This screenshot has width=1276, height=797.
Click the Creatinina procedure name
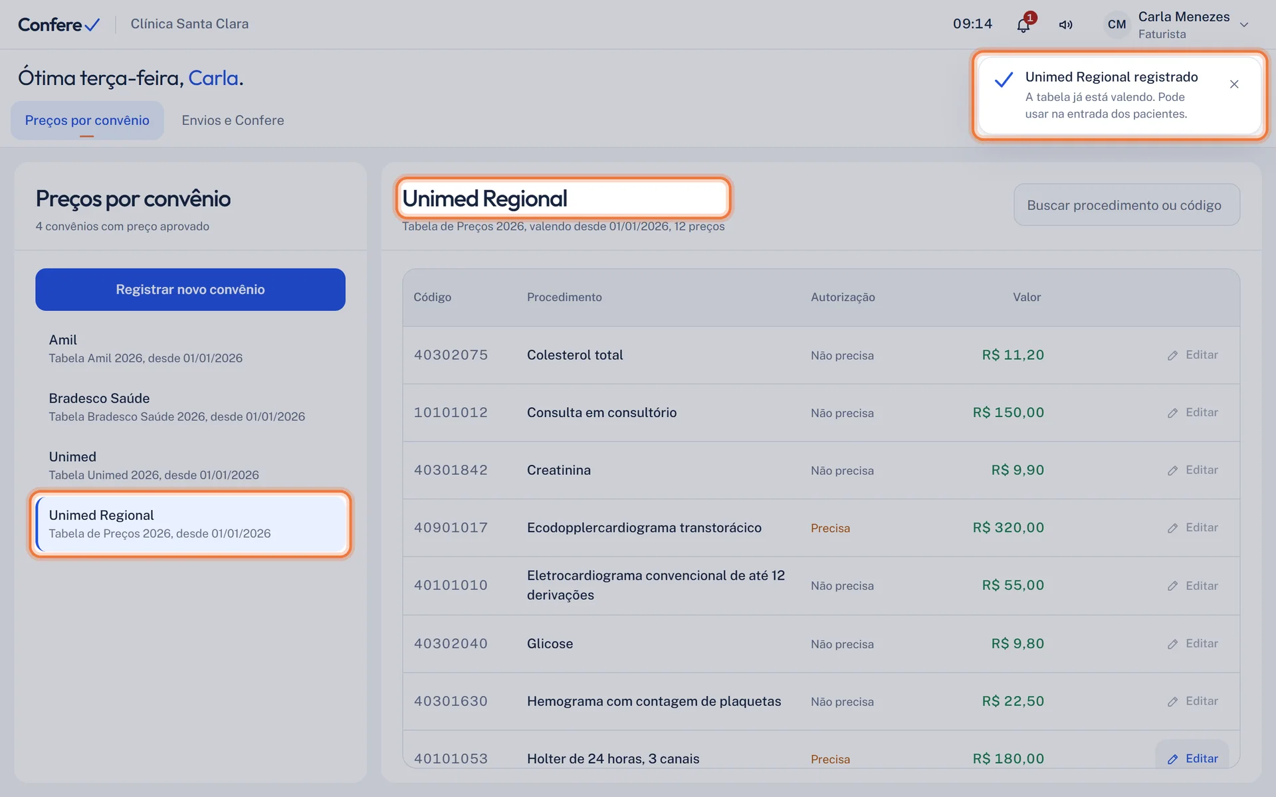[558, 470]
